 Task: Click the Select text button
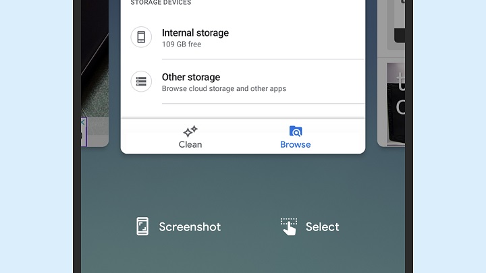(323, 227)
